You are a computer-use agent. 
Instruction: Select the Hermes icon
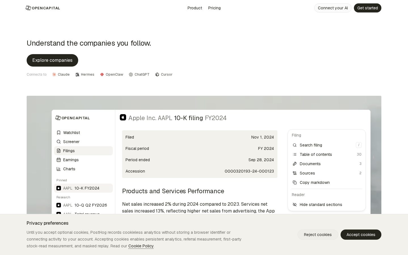[x=77, y=75]
